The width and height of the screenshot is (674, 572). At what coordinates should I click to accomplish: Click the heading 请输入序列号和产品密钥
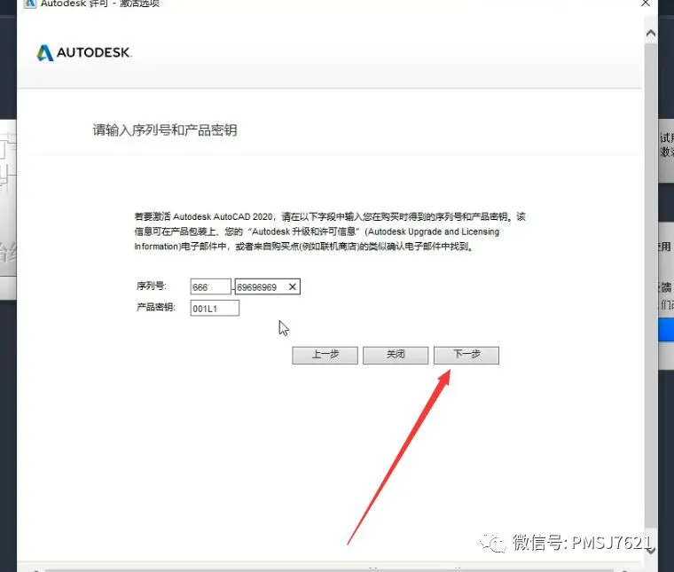(165, 129)
